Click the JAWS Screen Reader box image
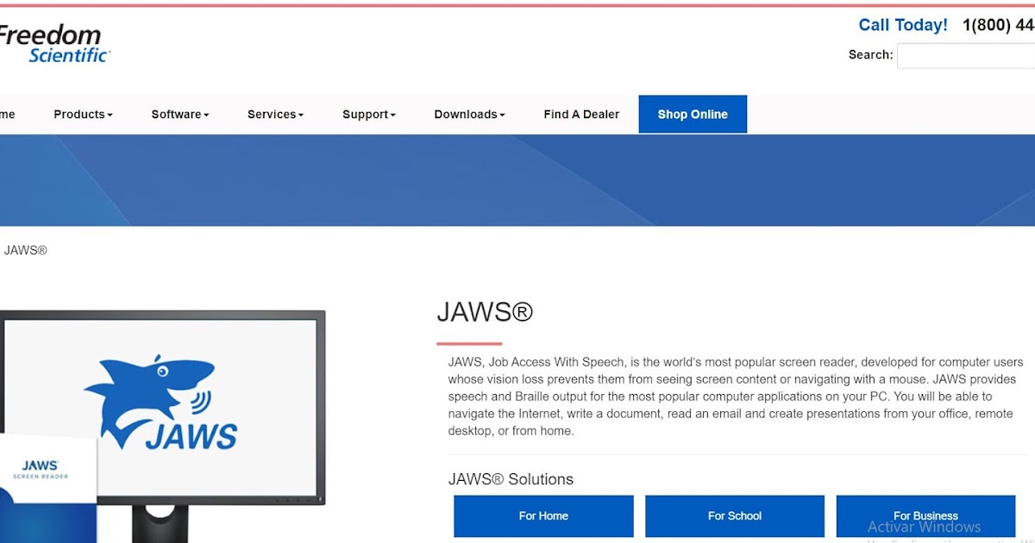 click(x=47, y=470)
